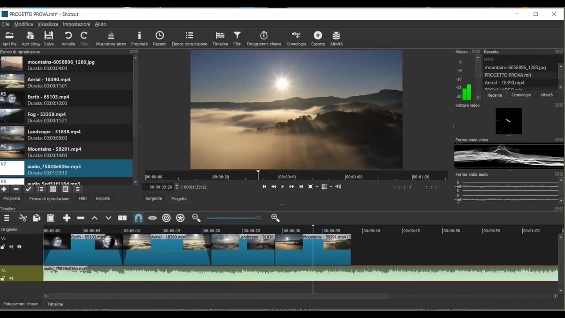The width and height of the screenshot is (565, 318).
Task: Mute the V1 track speaker
Action: click(11, 247)
